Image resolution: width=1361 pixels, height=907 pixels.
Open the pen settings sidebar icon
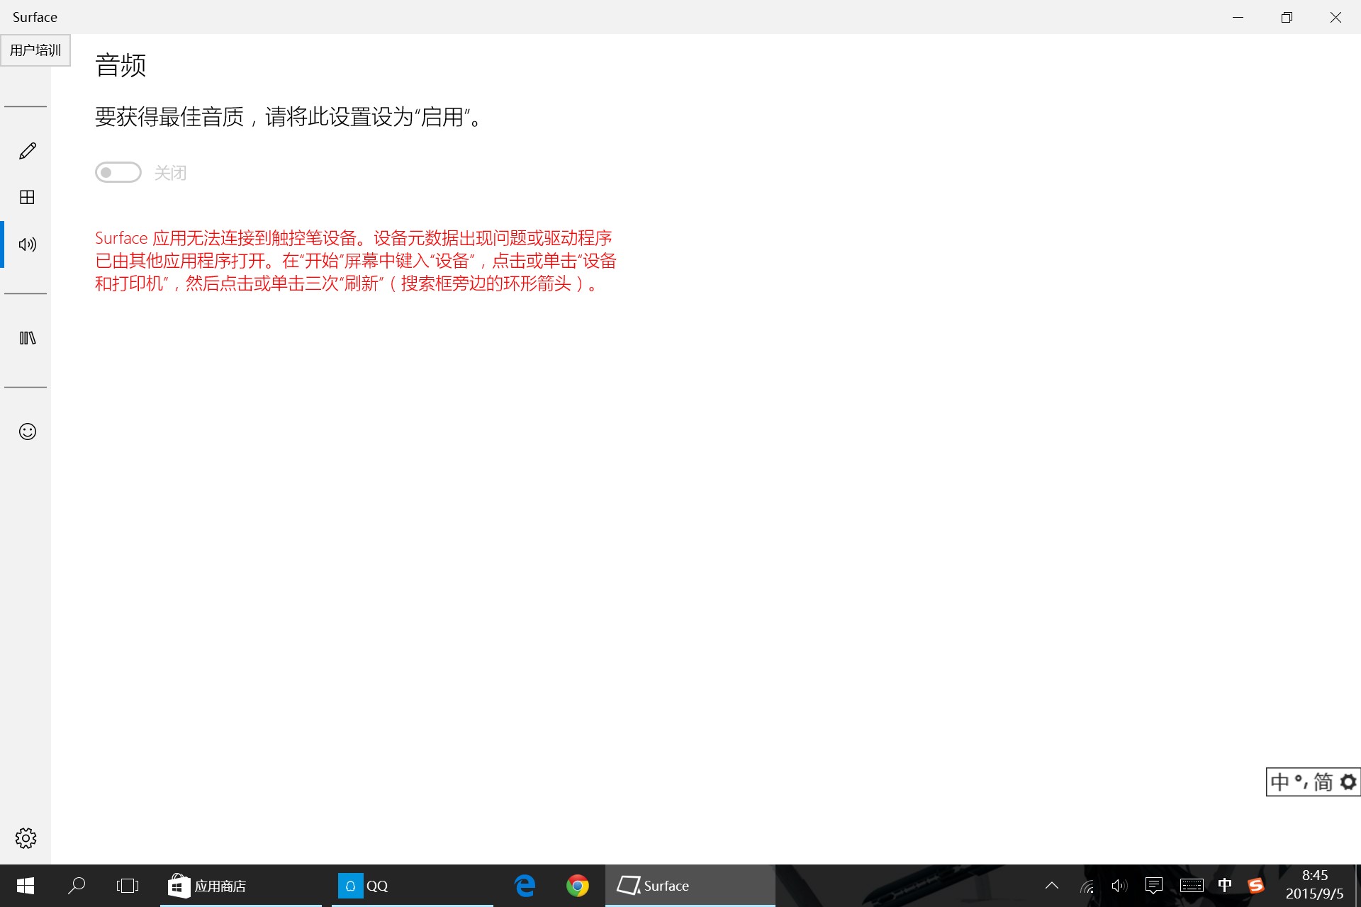click(27, 151)
